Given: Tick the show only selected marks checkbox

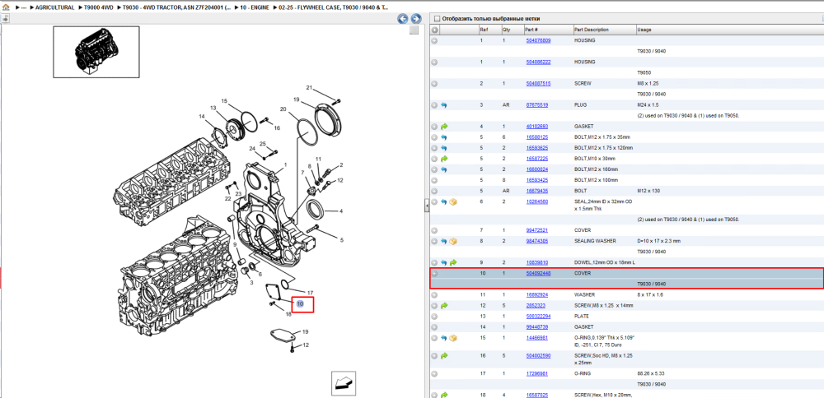Looking at the screenshot, I should [x=437, y=19].
